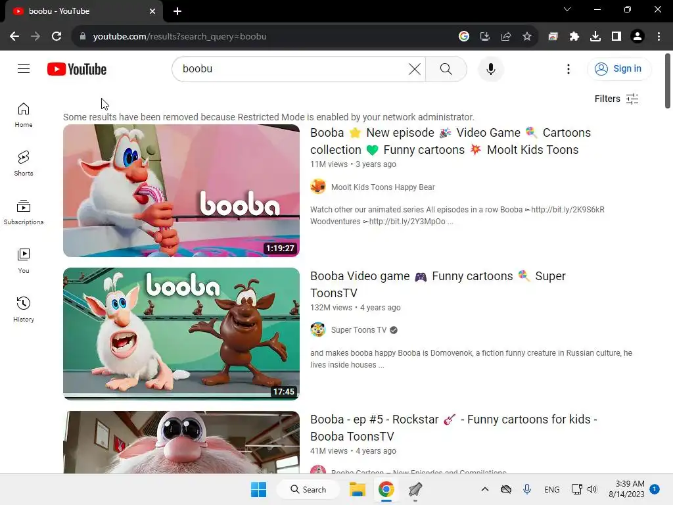Open the volume control in the tray

pyautogui.click(x=592, y=489)
